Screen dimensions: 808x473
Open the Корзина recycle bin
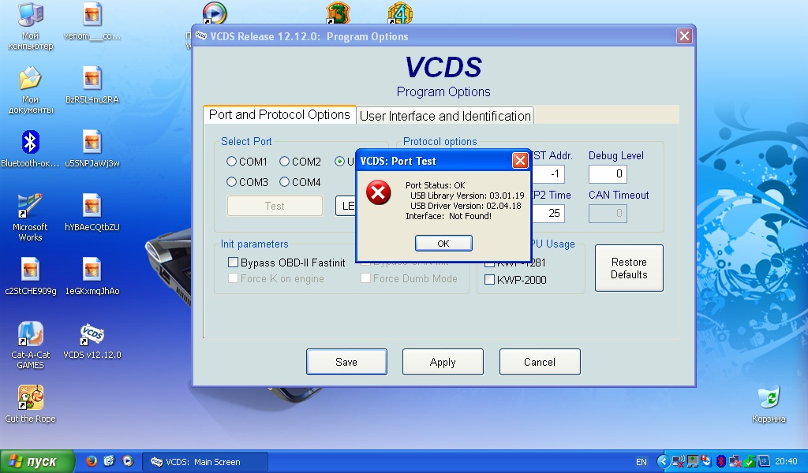click(x=769, y=404)
